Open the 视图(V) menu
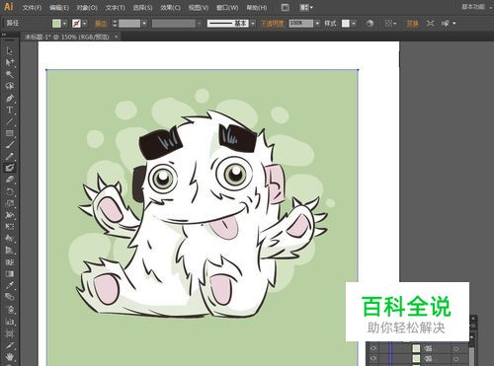Screen dimensions: 494x366 tap(199, 7)
